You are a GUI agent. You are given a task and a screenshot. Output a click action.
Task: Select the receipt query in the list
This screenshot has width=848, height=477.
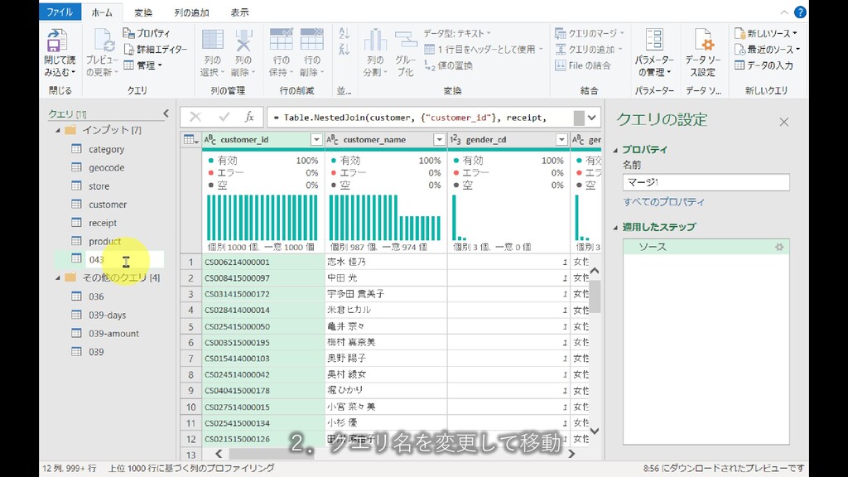pos(103,223)
